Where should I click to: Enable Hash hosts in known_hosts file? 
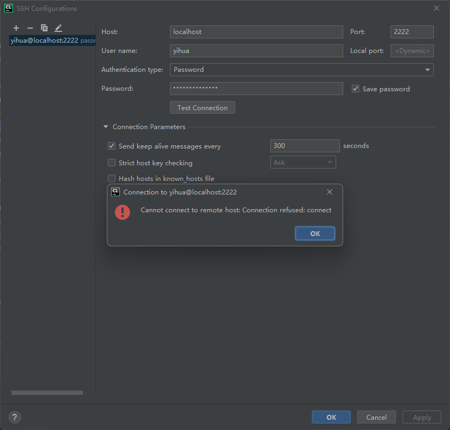coord(111,178)
